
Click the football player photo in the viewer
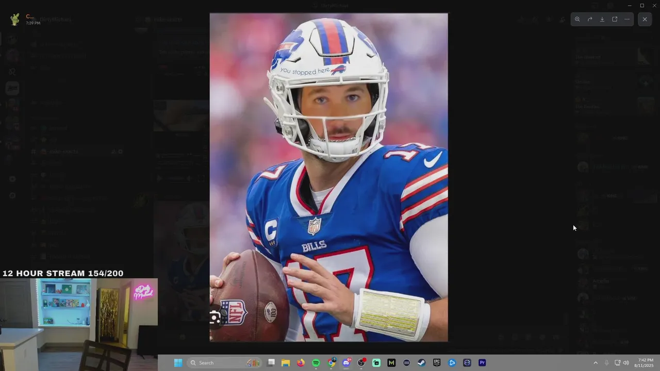pyautogui.click(x=329, y=177)
